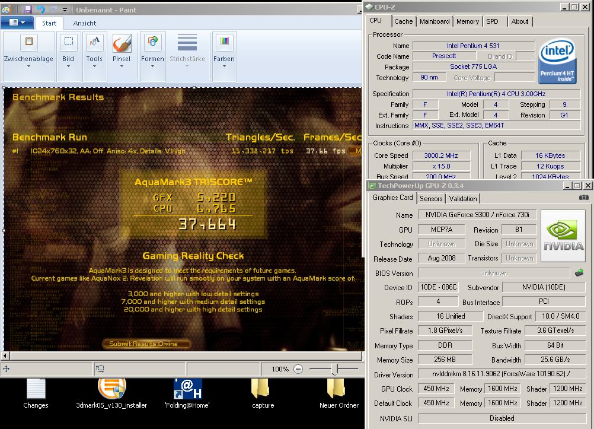594x429 pixels.
Task: Select the Sensors tab in GPU-Z
Action: 431,199
